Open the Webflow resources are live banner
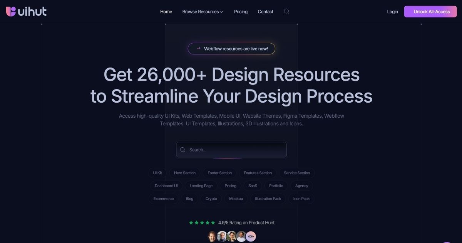The width and height of the screenshot is (462, 243). click(231, 49)
